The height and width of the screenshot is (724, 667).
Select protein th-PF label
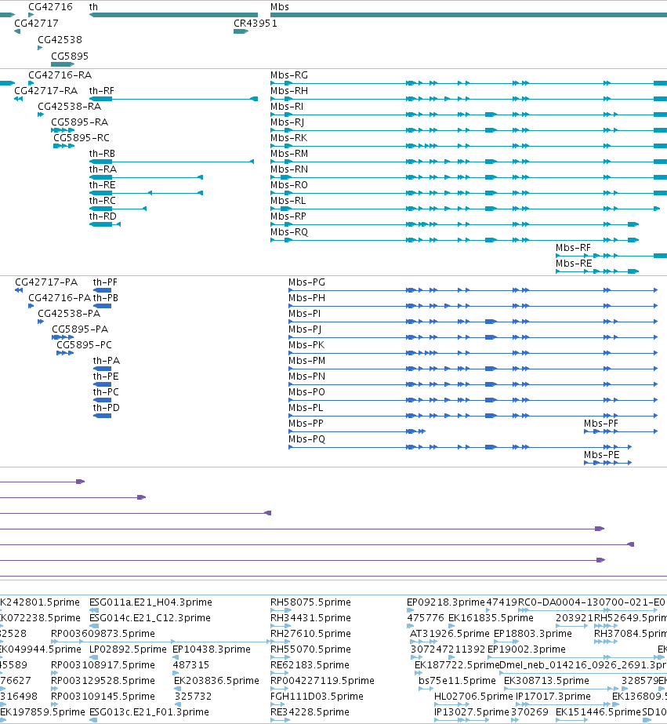[x=105, y=282]
